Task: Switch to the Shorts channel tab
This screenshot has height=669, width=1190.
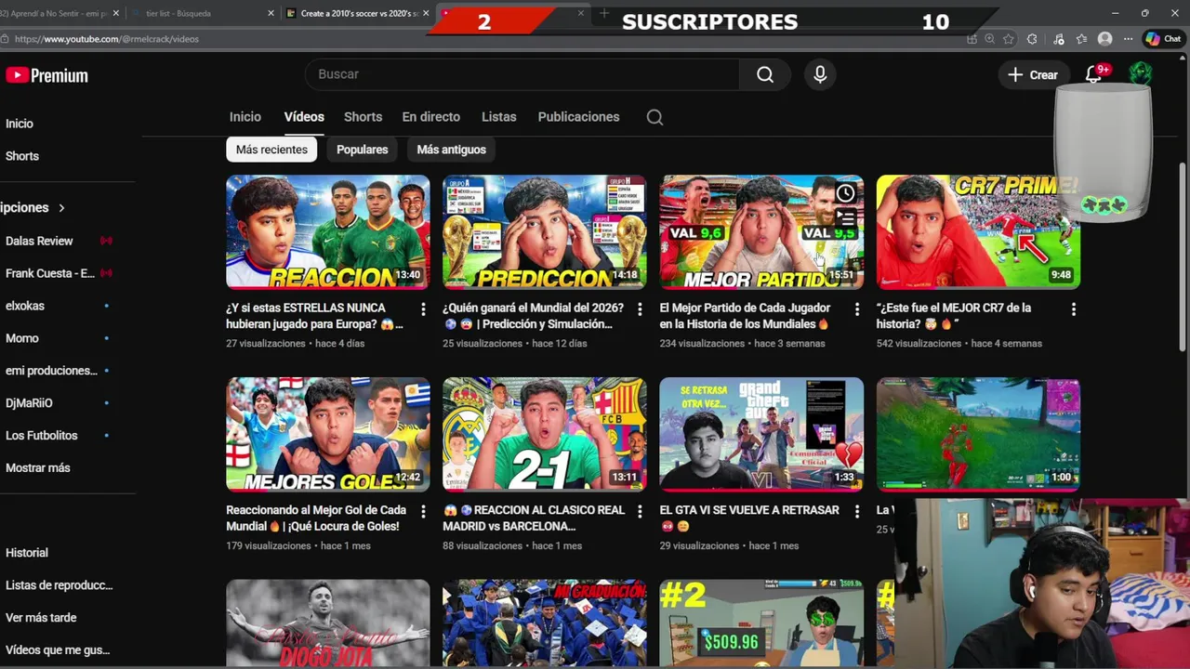Action: click(363, 117)
